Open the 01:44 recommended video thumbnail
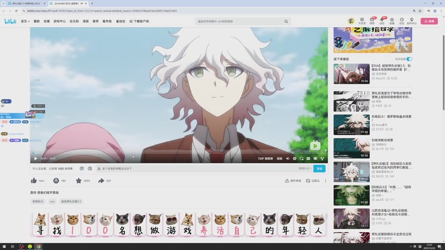The width and height of the screenshot is (445, 250). pos(352,124)
